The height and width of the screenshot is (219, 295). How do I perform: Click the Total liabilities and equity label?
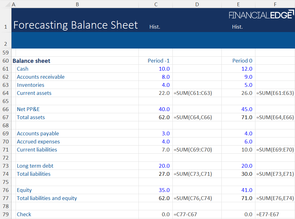point(47,198)
